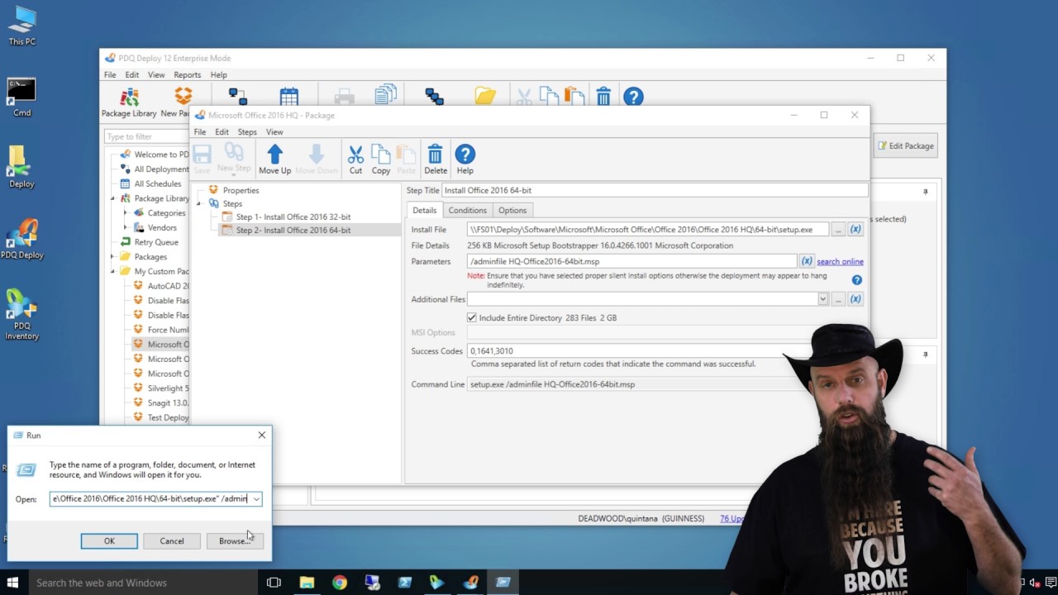
Task: Click the Windows Start button
Action: point(12,583)
